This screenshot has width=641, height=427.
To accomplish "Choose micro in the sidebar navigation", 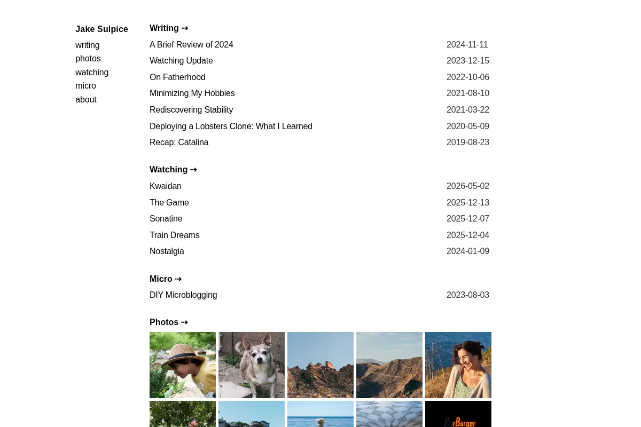I will (85, 86).
